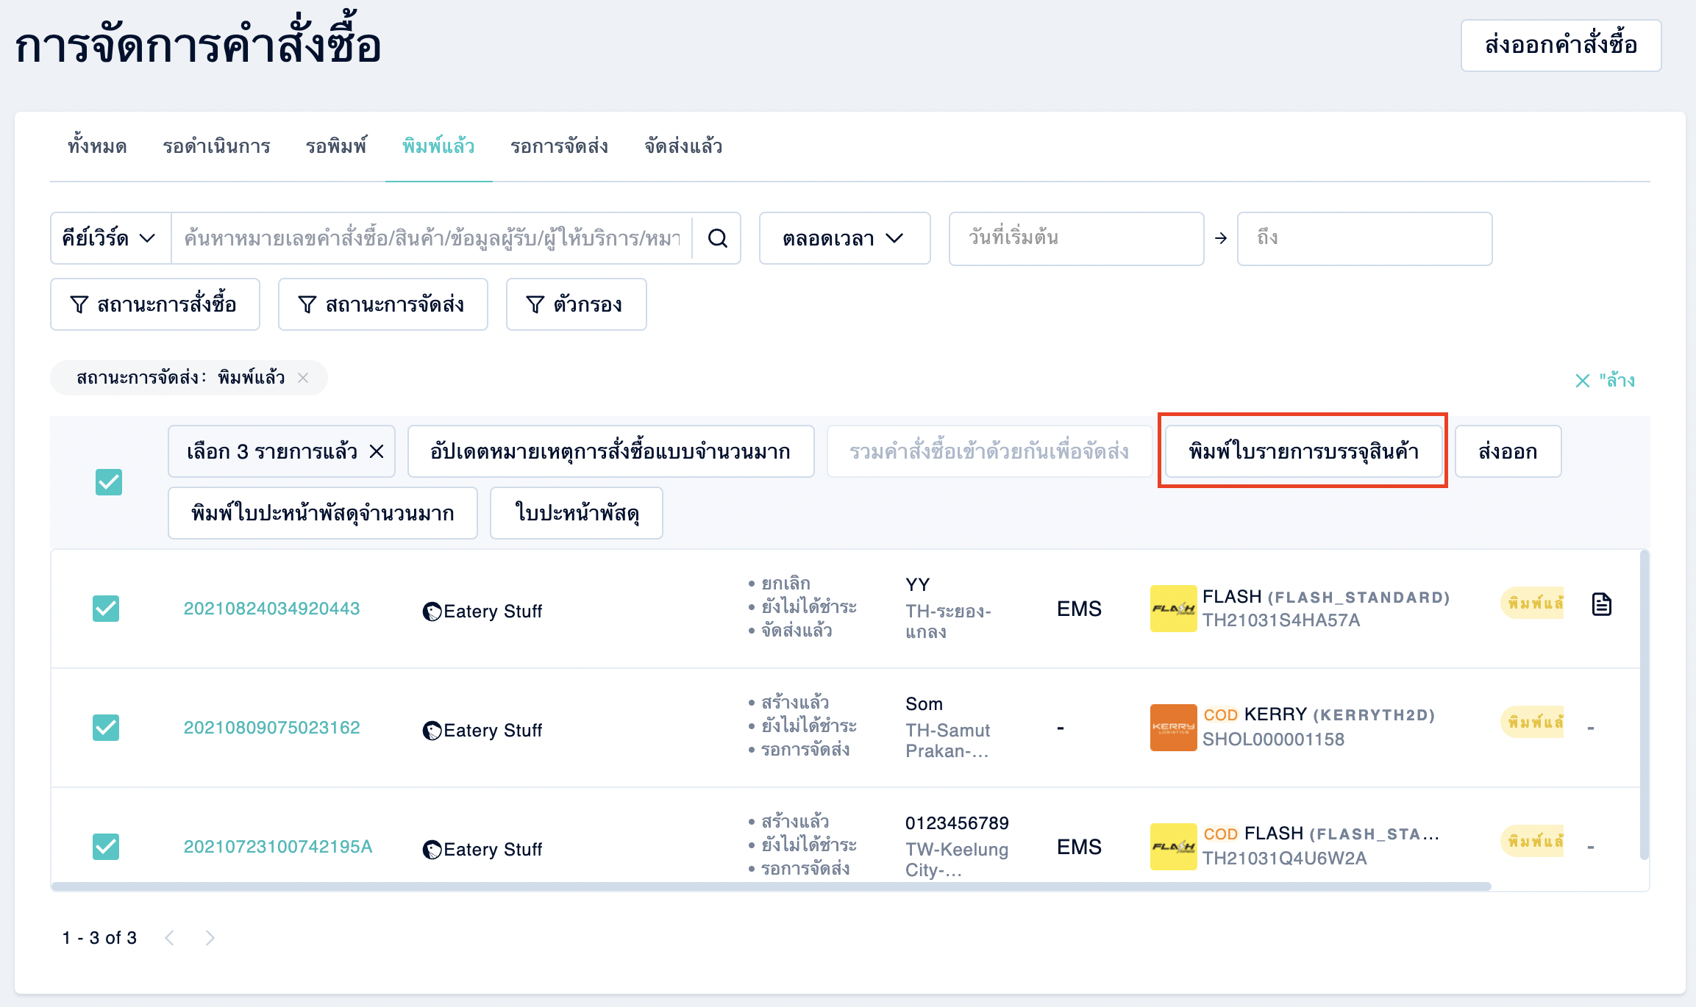The image size is (1696, 1007).
Task: Remove the พิมพ์แล้ว shipping status filter chip
Action: click(303, 378)
